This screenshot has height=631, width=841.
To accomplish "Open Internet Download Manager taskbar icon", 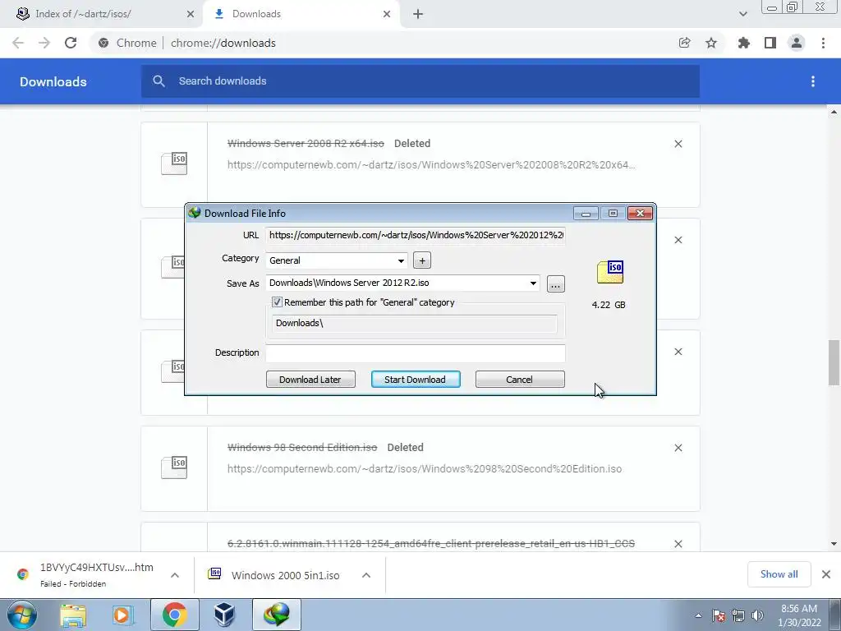I will pyautogui.click(x=276, y=615).
